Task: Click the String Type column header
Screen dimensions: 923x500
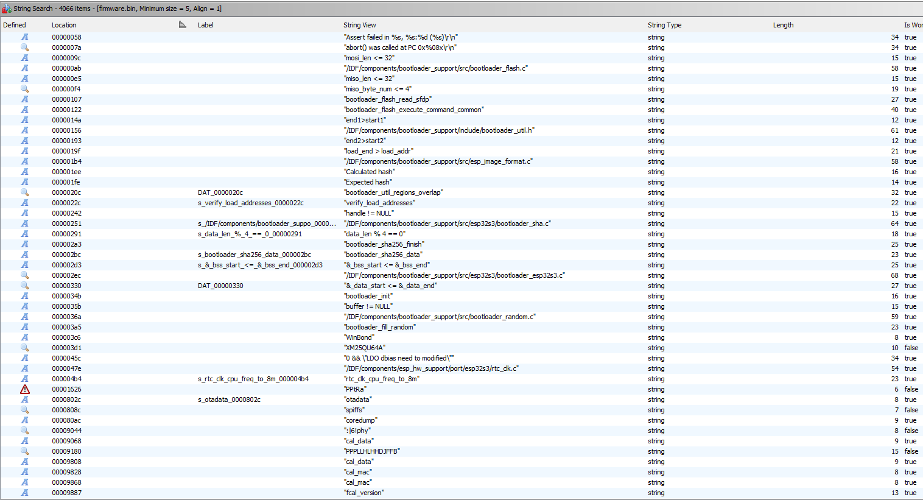Action: coord(664,25)
